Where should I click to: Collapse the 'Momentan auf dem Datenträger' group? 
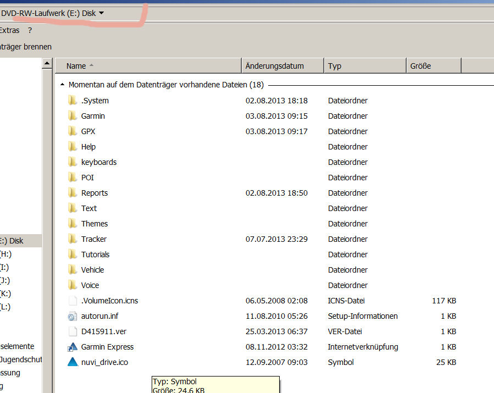point(60,85)
